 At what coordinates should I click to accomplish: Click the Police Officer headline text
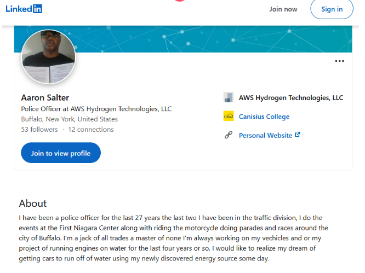96,109
